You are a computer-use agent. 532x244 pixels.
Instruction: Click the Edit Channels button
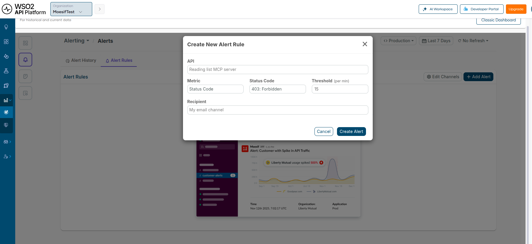pyautogui.click(x=443, y=77)
